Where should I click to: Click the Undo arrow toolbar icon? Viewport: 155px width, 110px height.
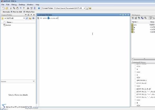(x=21, y=8)
